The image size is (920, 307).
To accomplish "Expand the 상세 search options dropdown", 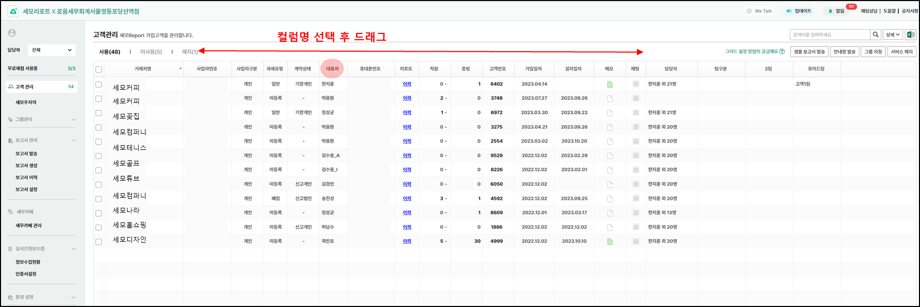I will coord(892,35).
